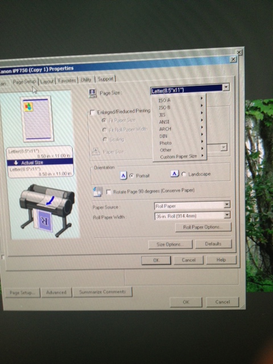Click the Help button

click(x=221, y=260)
